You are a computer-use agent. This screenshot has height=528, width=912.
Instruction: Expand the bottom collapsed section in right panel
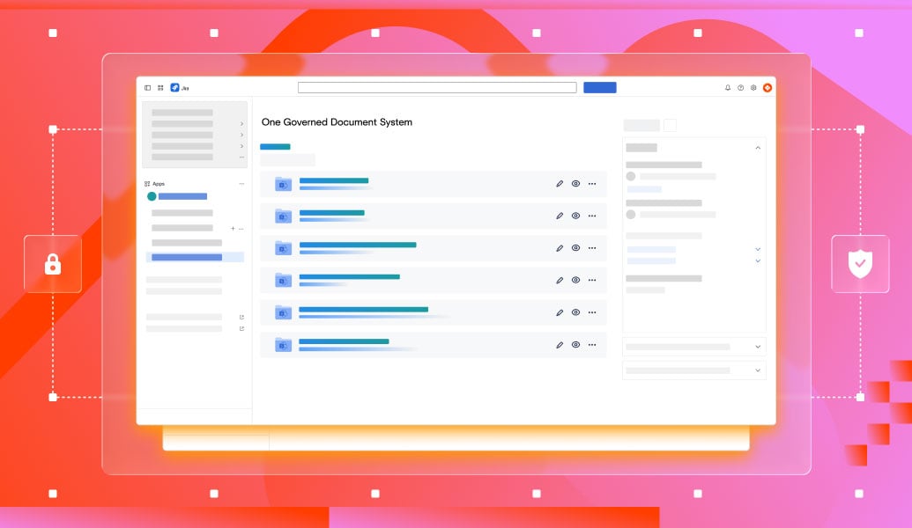[x=758, y=370]
